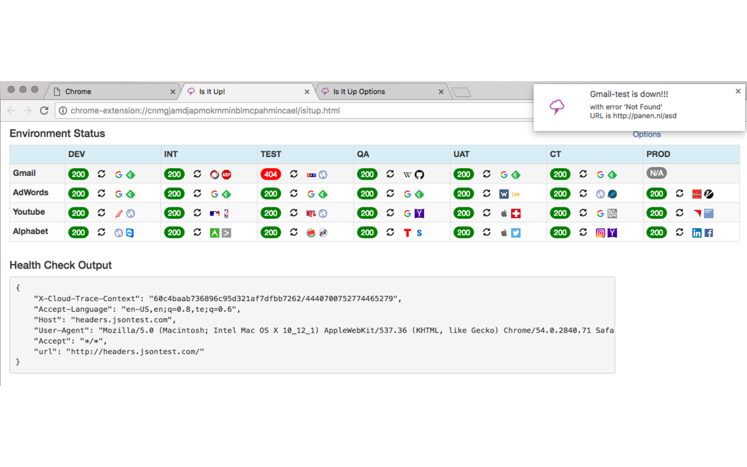Open the green arrow icon in Alphabet INT
Viewport: 747px width, 467px height.
click(x=215, y=233)
